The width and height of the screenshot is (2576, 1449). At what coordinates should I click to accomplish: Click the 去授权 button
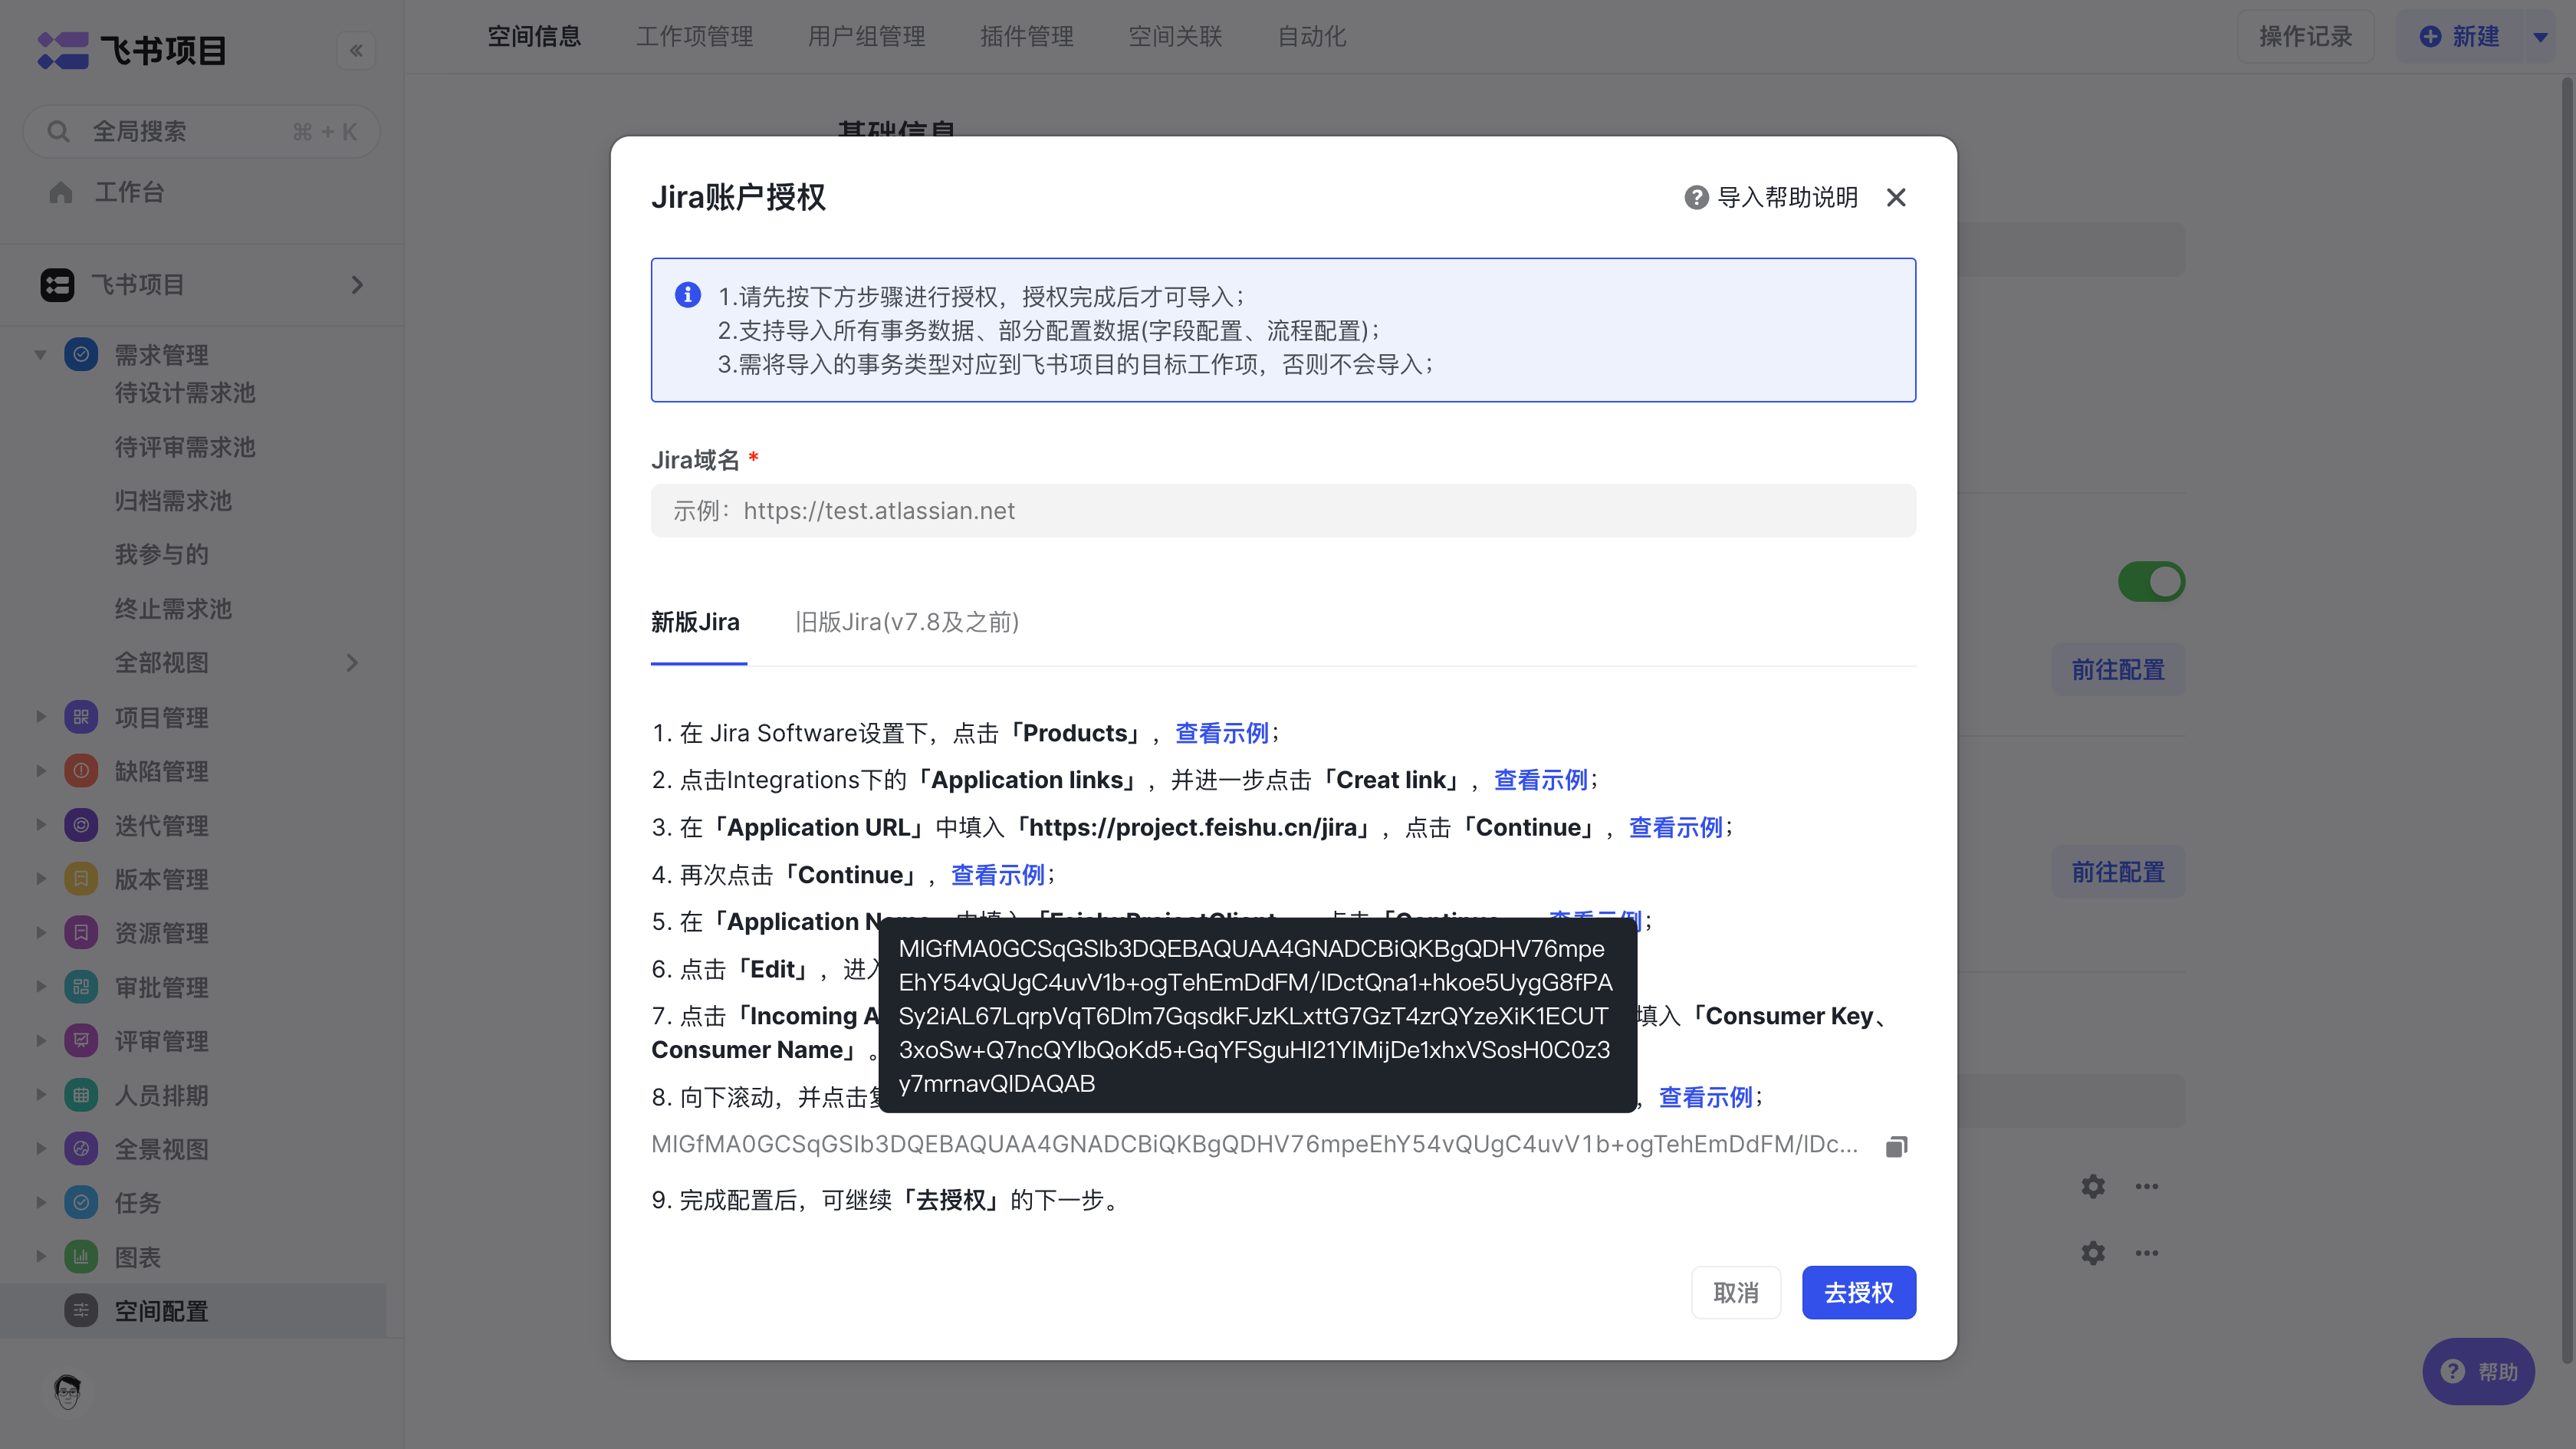[x=1859, y=1293]
